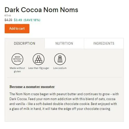This screenshot has height=129, width=129.
Task: Click the crossed-out $4.29 original price
Action: click(x=8, y=20)
